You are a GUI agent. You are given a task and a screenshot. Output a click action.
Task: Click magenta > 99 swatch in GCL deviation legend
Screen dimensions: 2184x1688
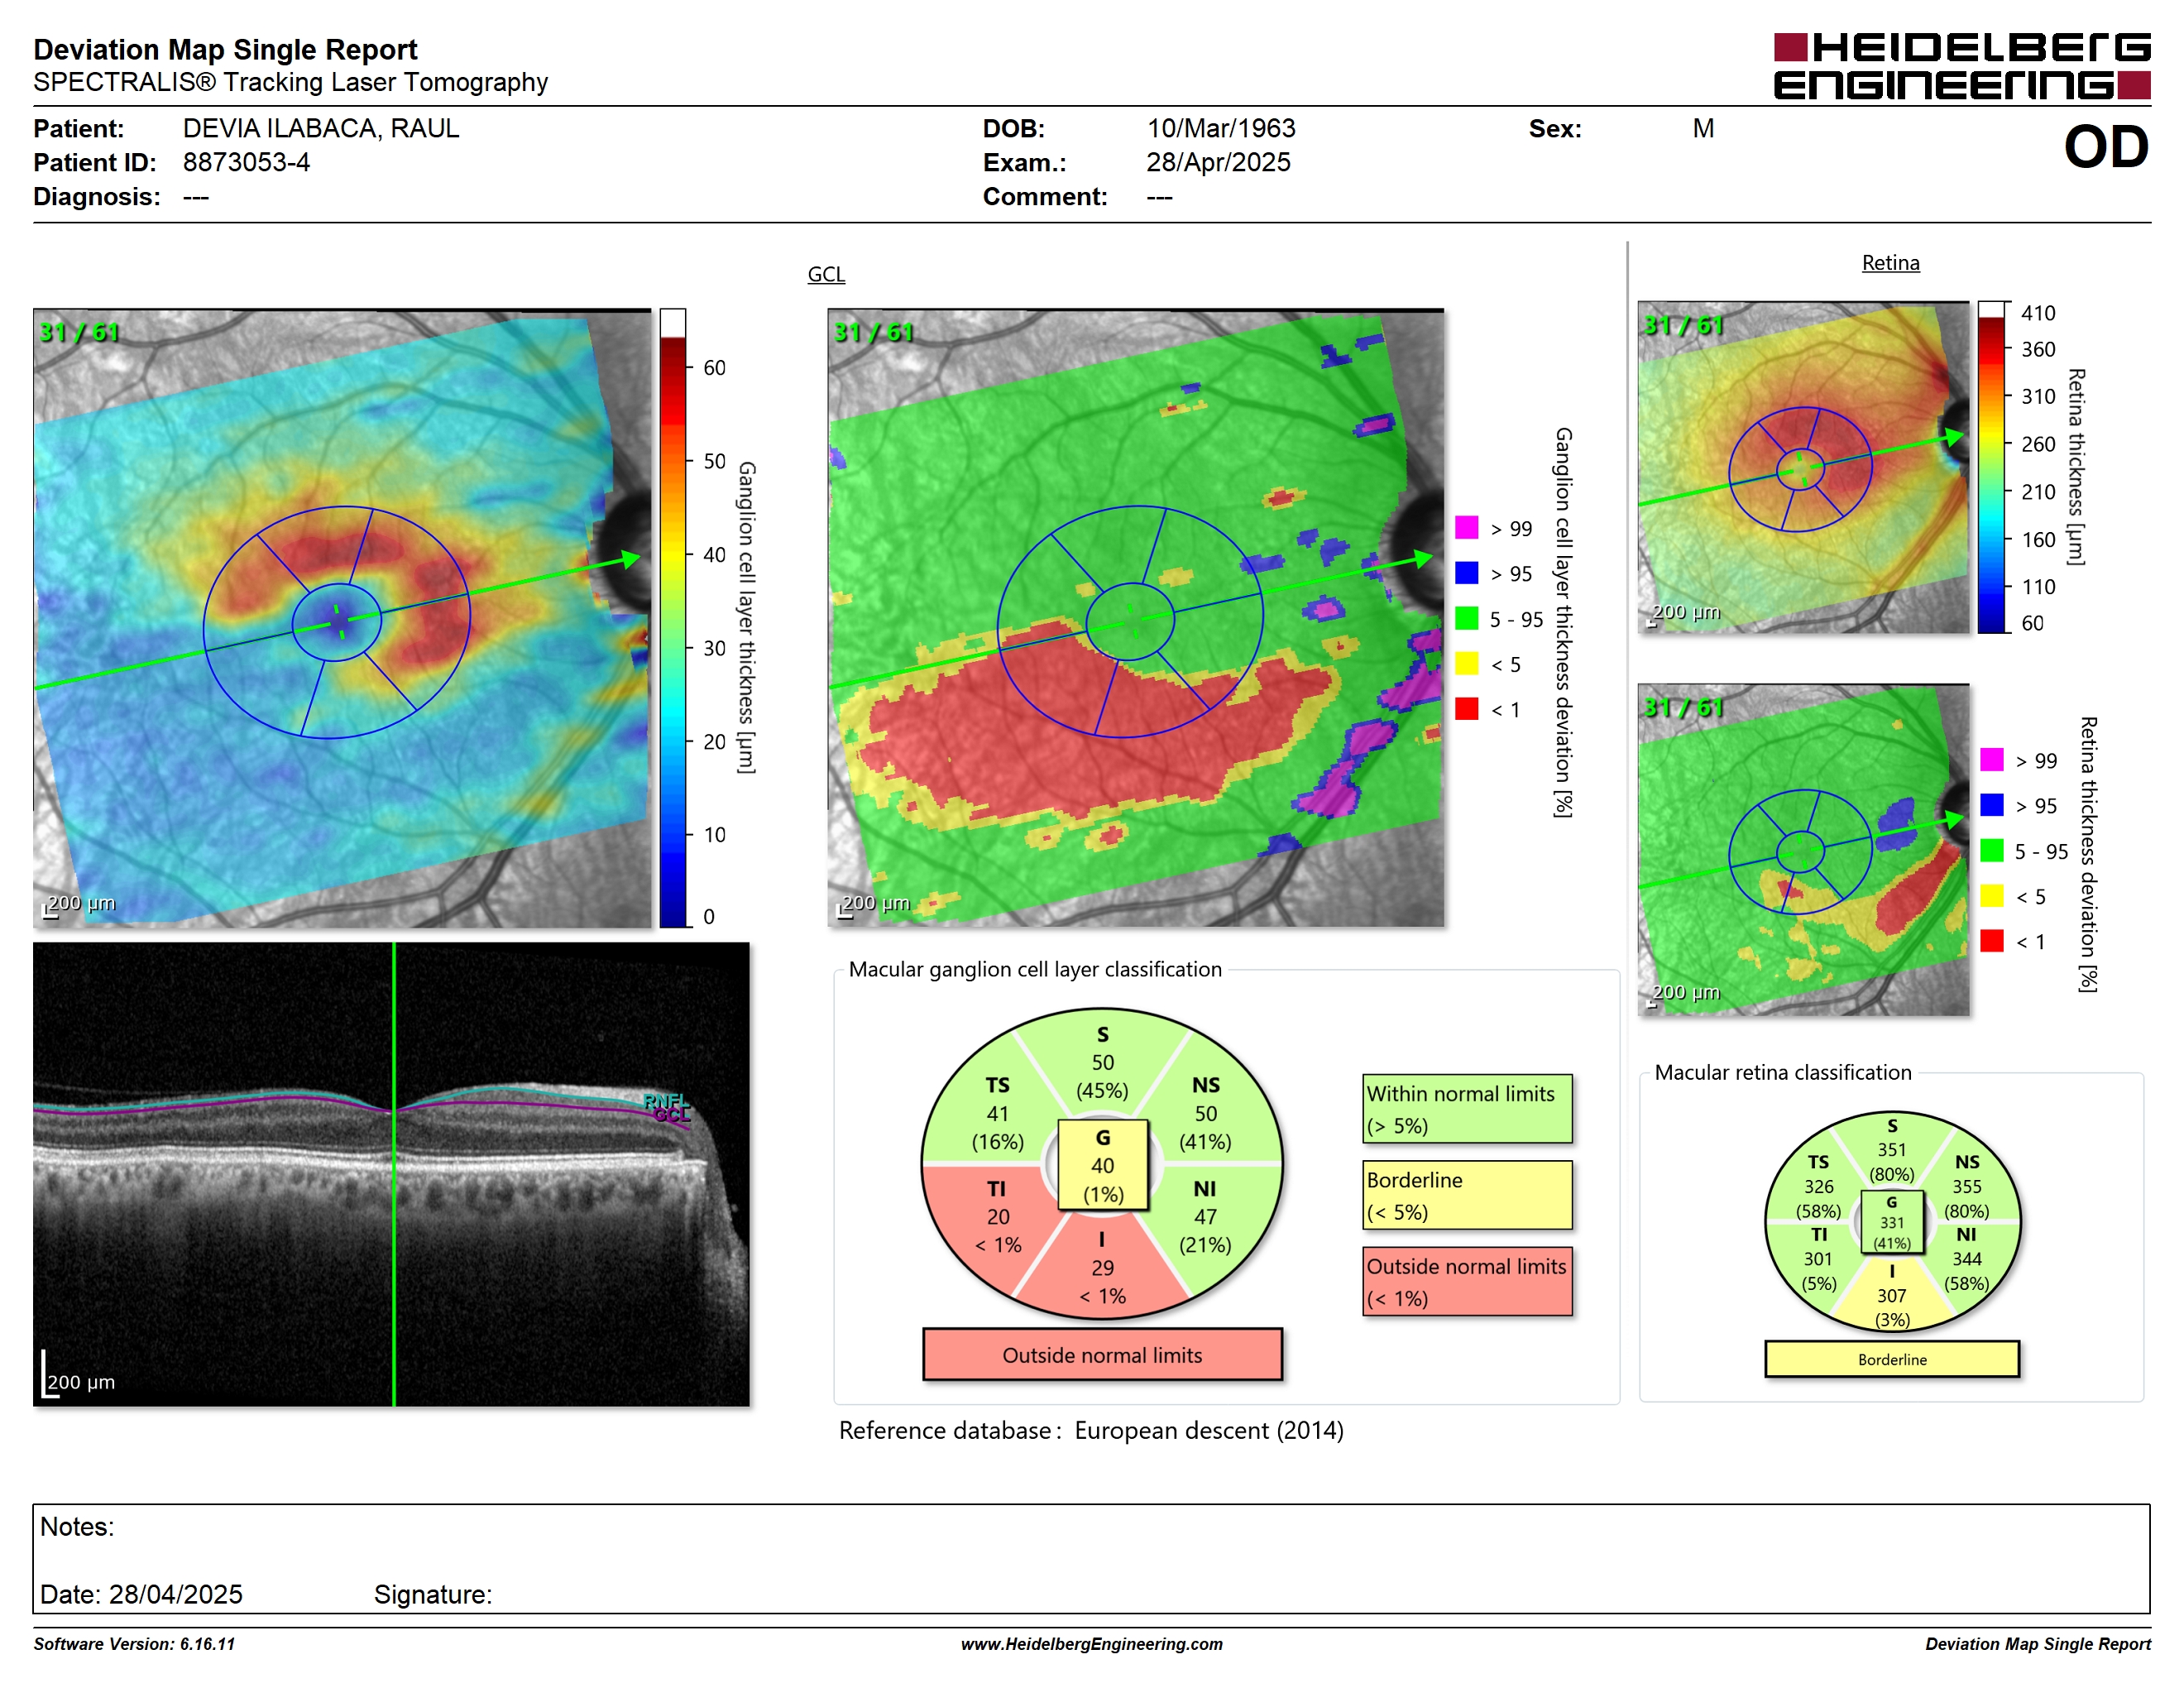1466,527
